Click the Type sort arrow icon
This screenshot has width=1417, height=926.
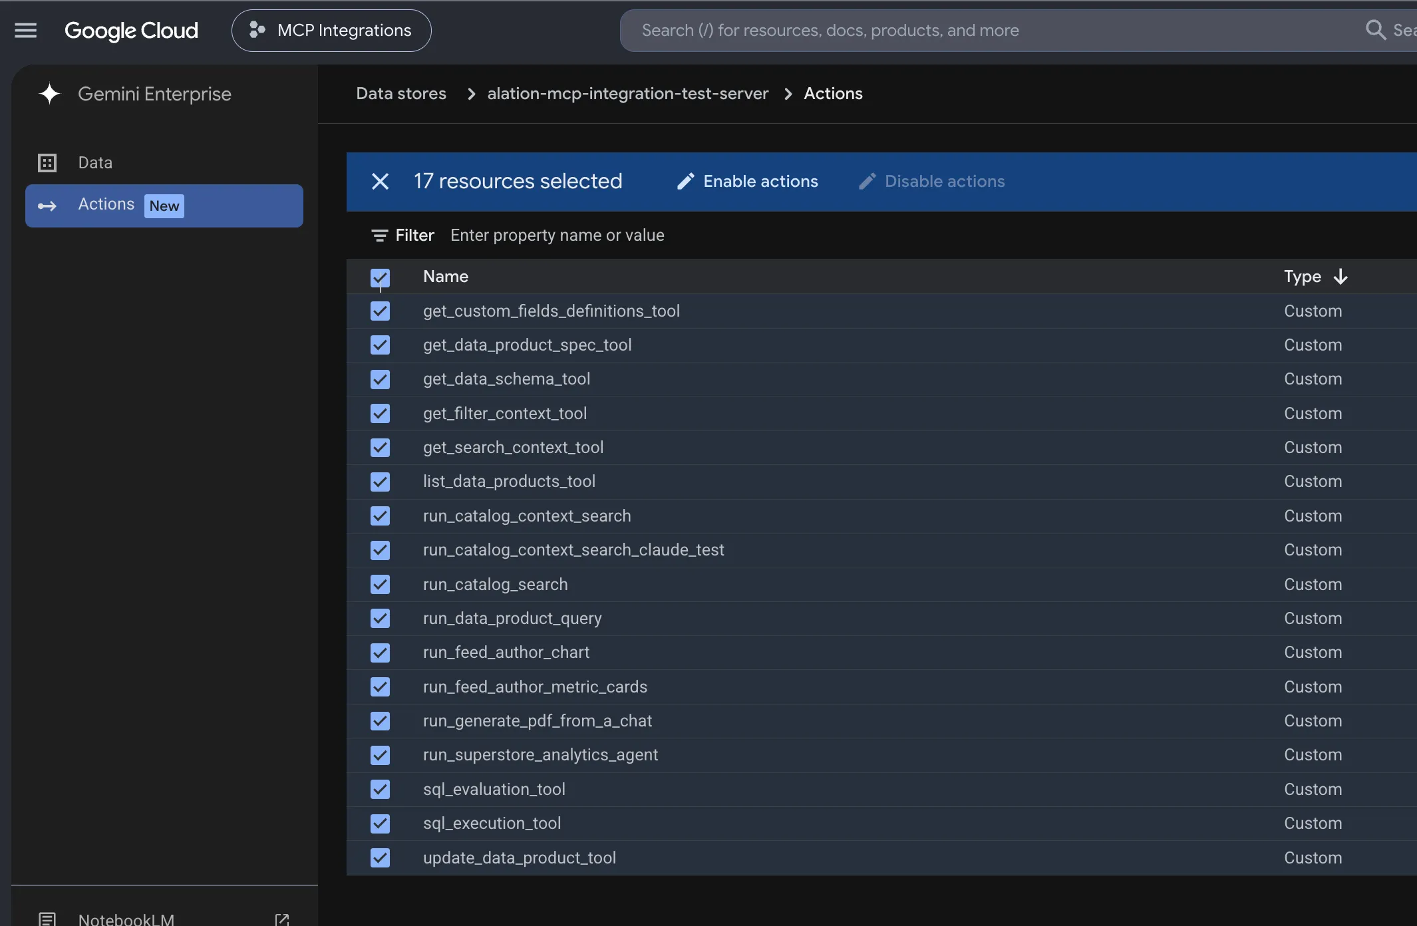point(1340,277)
